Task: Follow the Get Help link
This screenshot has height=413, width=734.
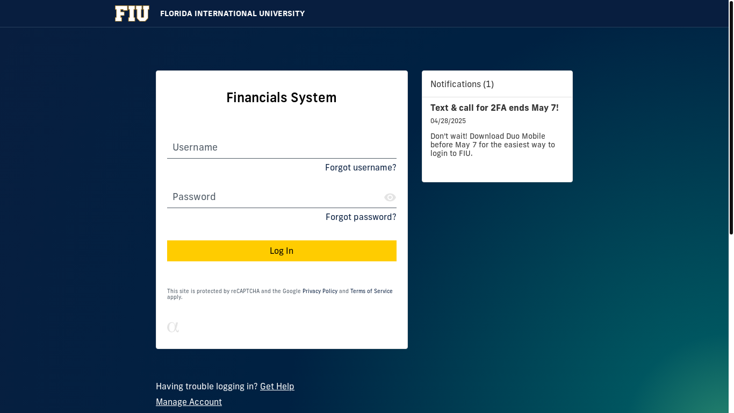Action: tap(277, 386)
